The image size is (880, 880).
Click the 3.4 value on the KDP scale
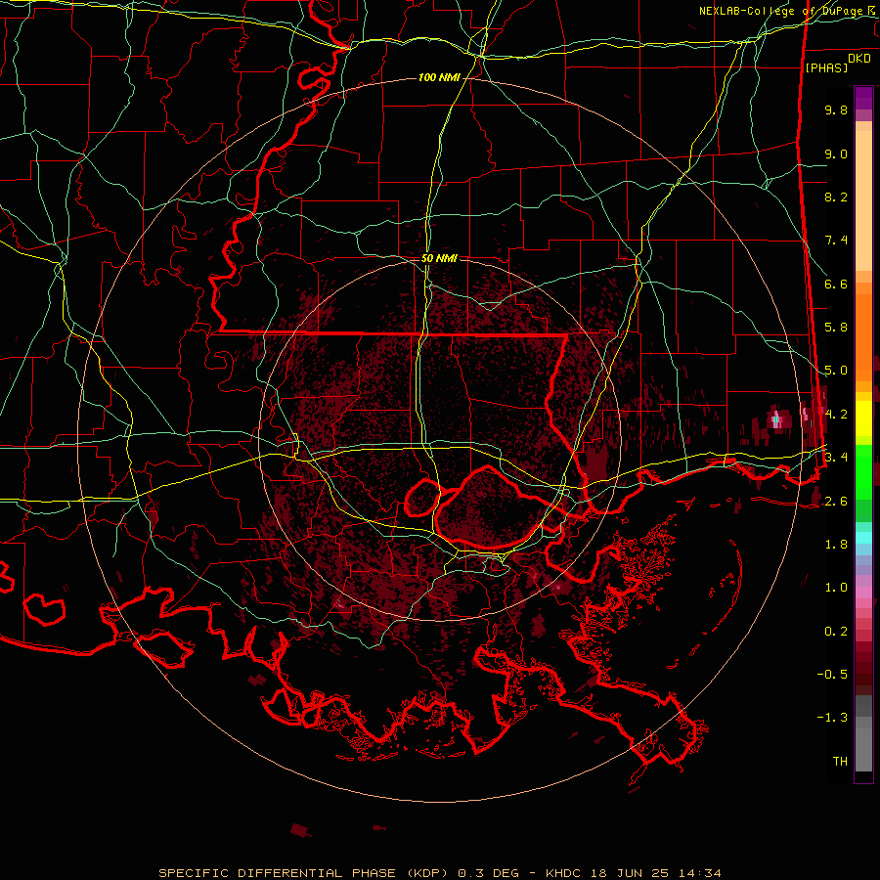click(836, 458)
